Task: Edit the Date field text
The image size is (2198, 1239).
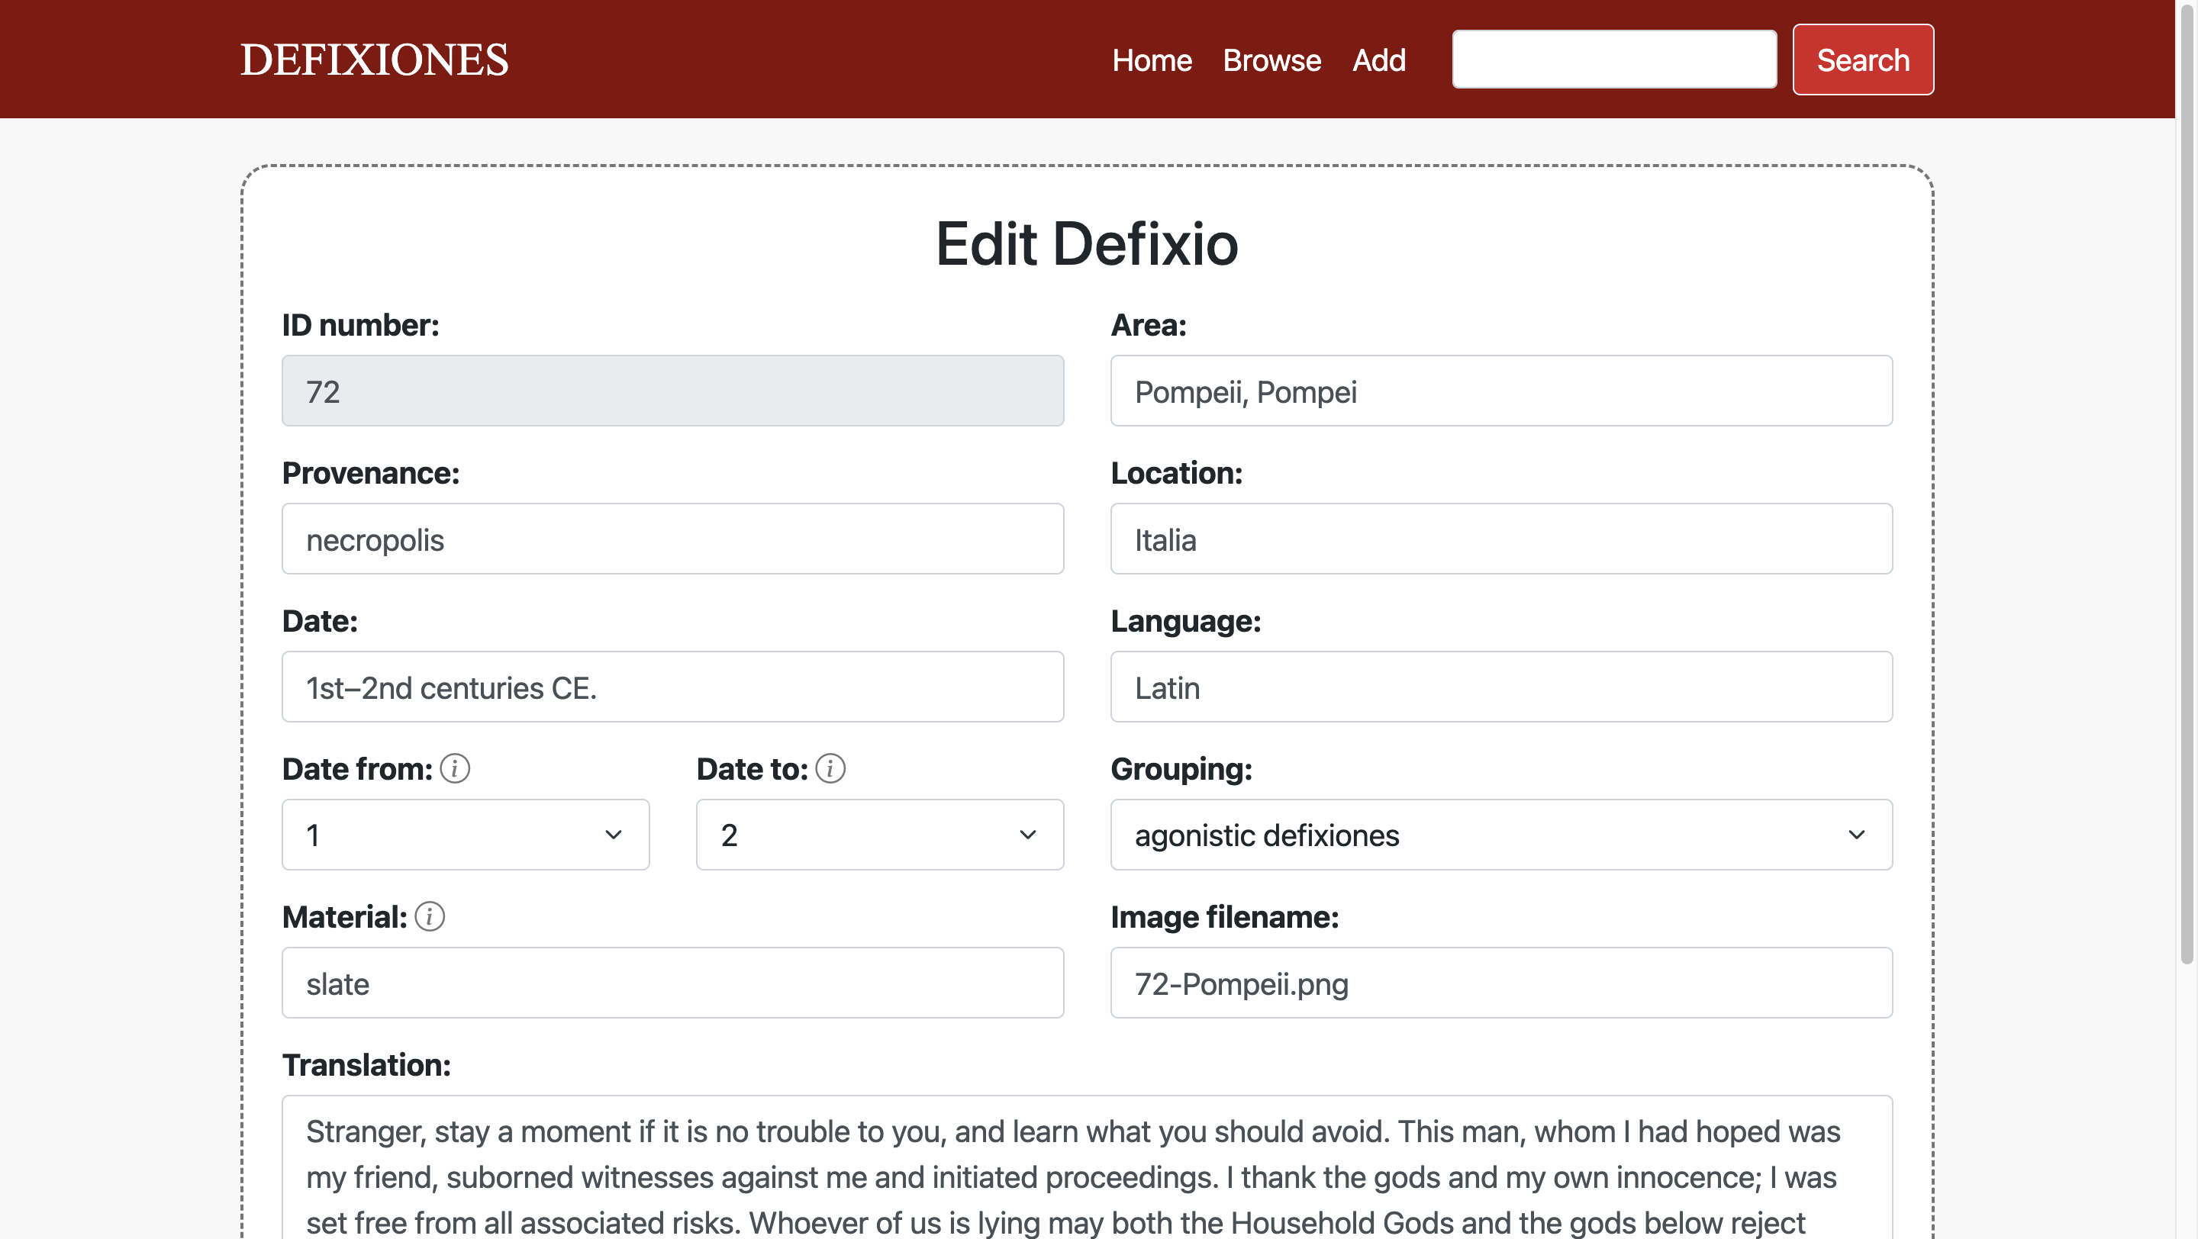Action: click(672, 687)
